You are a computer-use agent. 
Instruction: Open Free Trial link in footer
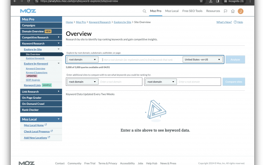[x=90, y=163]
